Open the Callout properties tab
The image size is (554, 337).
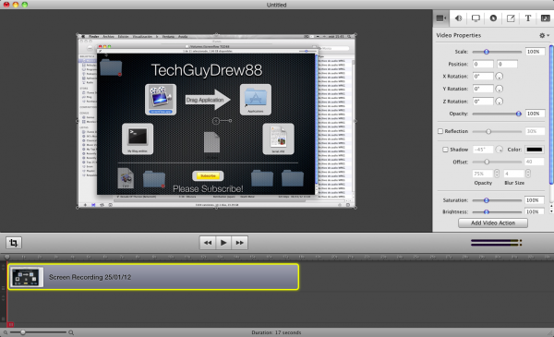coord(493,18)
